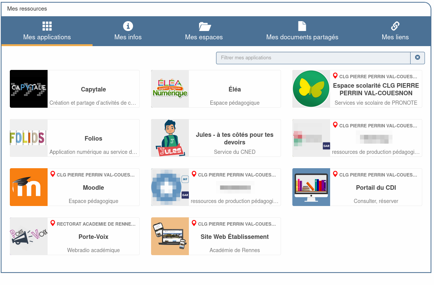This screenshot has width=434, height=285.
Task: Click the Webradio académique description text
Action: (x=93, y=250)
